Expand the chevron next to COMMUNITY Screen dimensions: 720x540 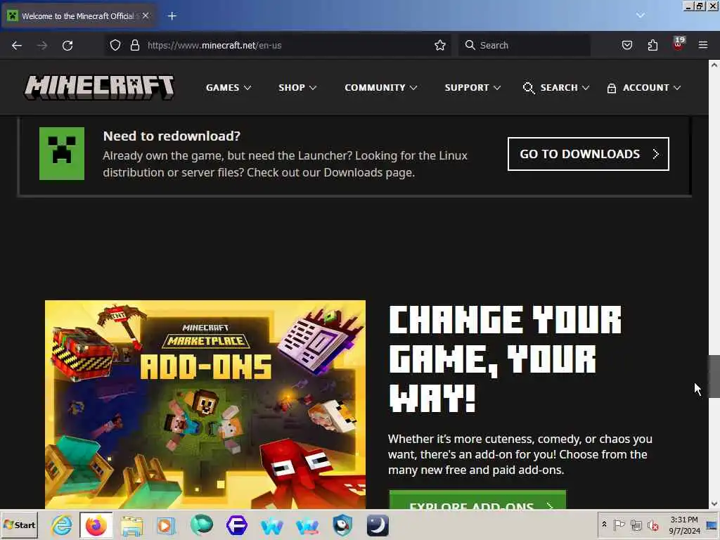(413, 88)
